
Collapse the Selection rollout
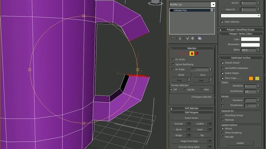192,48
